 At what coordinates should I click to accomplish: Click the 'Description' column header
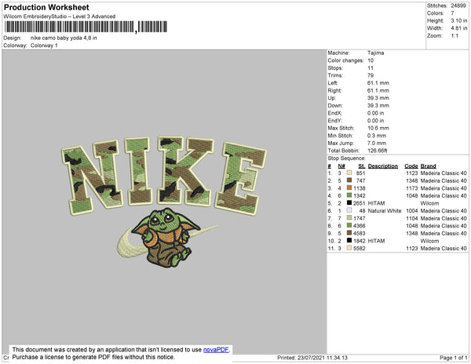(383, 166)
